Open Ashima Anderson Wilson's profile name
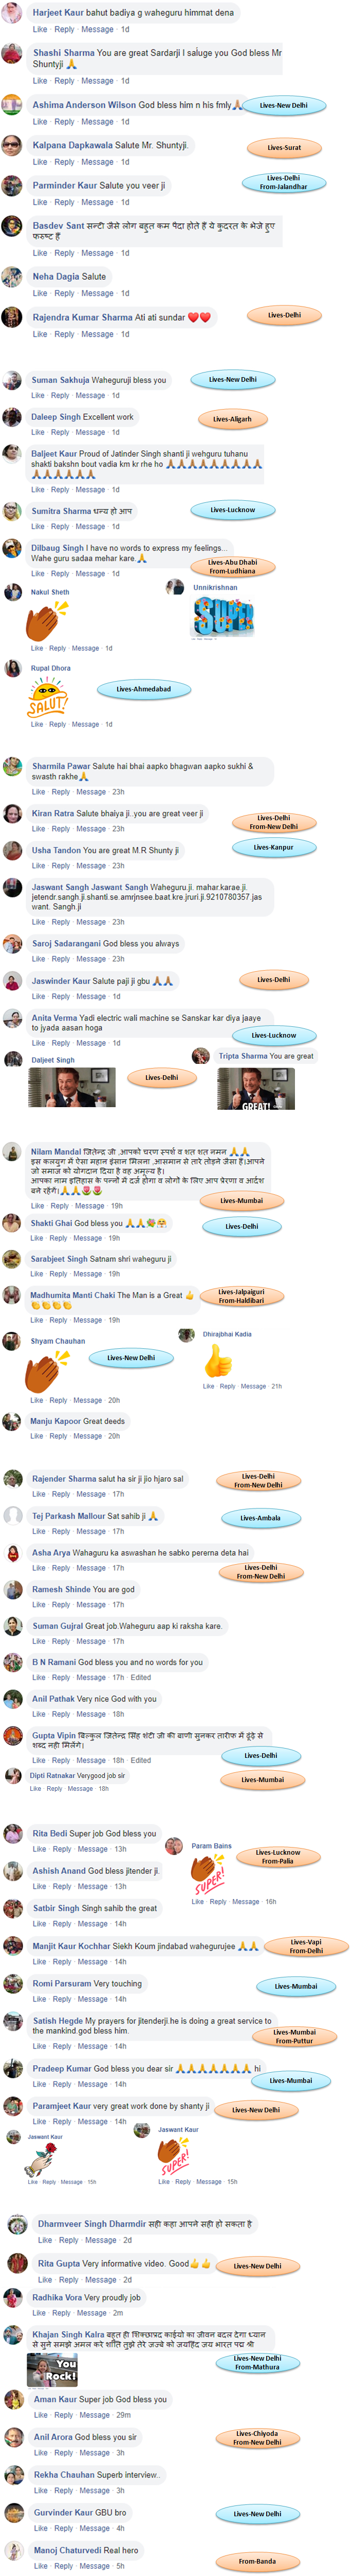 pyautogui.click(x=84, y=104)
